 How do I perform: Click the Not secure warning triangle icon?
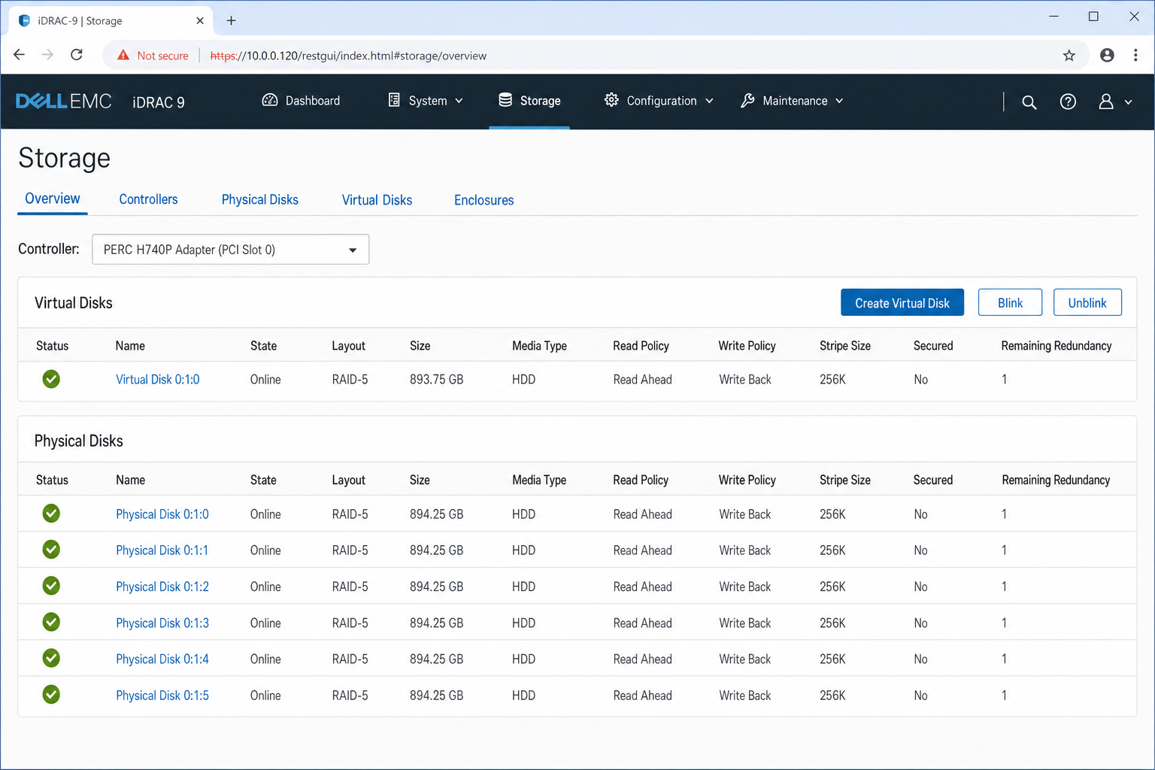click(123, 55)
